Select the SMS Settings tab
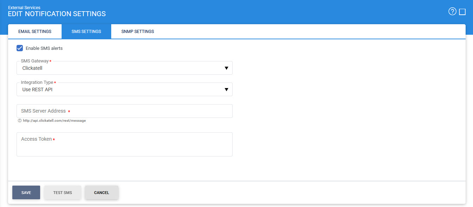The image size is (473, 207). pyautogui.click(x=86, y=32)
